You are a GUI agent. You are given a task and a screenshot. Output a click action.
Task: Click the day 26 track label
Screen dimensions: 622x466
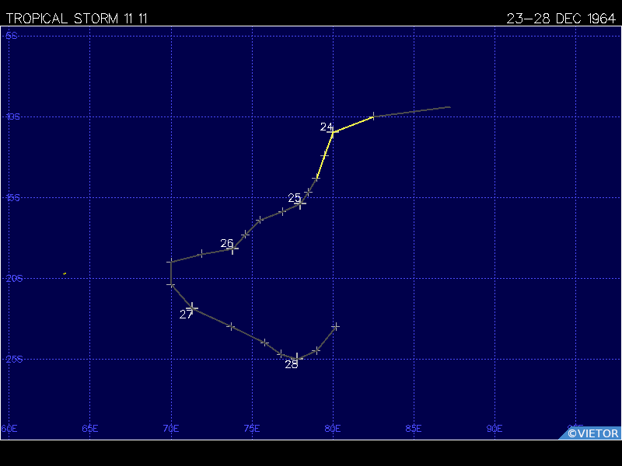click(x=227, y=243)
